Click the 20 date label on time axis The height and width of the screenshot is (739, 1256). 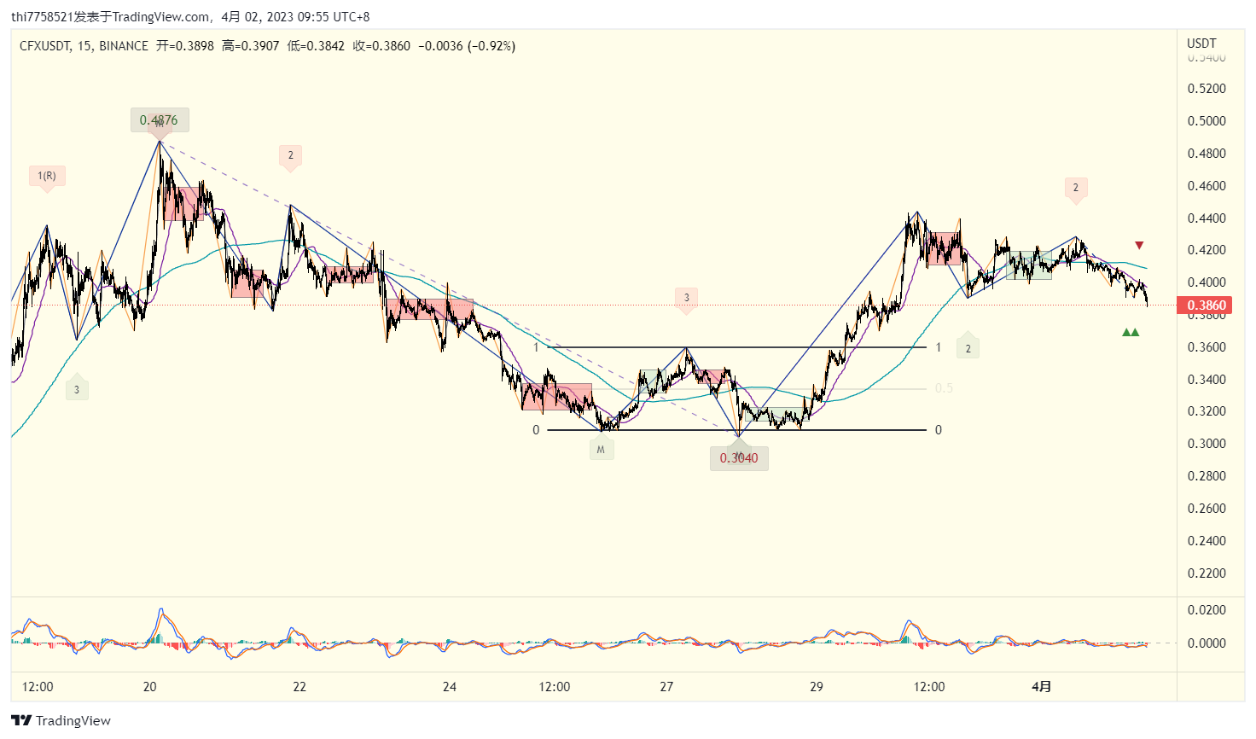150,687
